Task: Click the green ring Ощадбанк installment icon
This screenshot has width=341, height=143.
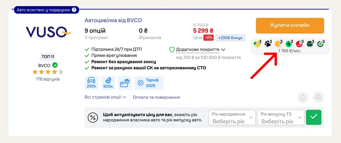Action: [321, 44]
